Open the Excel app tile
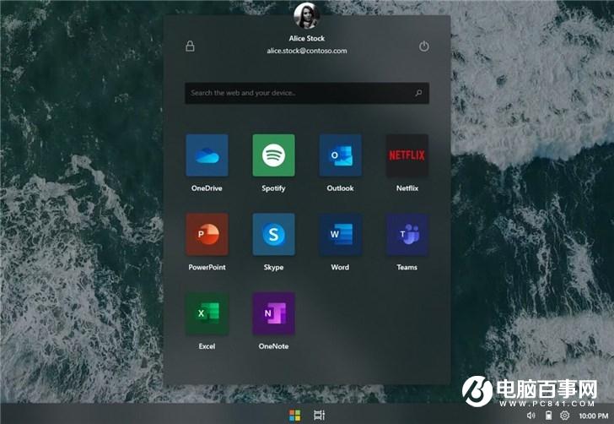Image resolution: width=614 pixels, height=424 pixels. (207, 313)
